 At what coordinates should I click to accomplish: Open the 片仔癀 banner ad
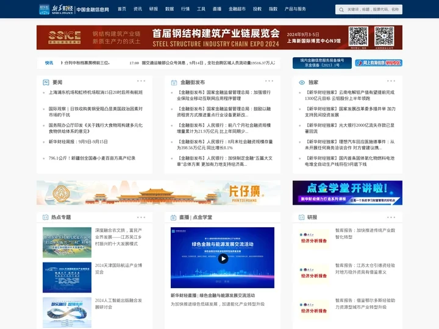[x=159, y=193]
